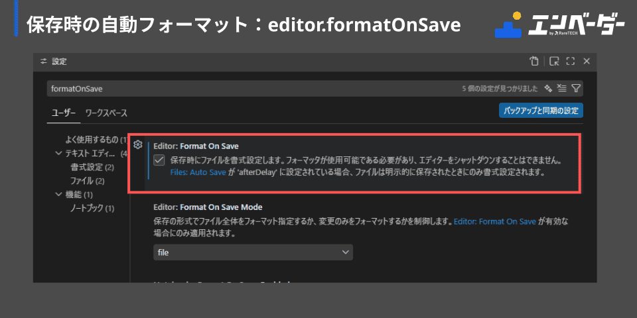Collapse the テキスト エディター tree section
The height and width of the screenshot is (318, 637).
pos(58,154)
